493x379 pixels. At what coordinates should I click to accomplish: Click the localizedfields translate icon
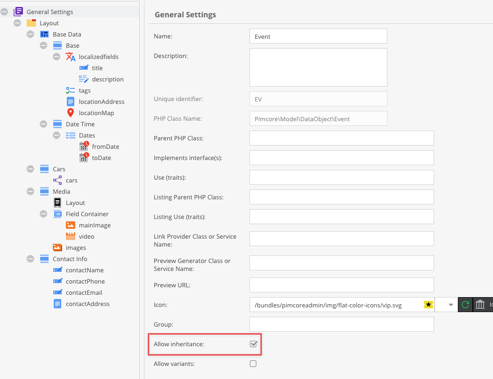point(71,57)
